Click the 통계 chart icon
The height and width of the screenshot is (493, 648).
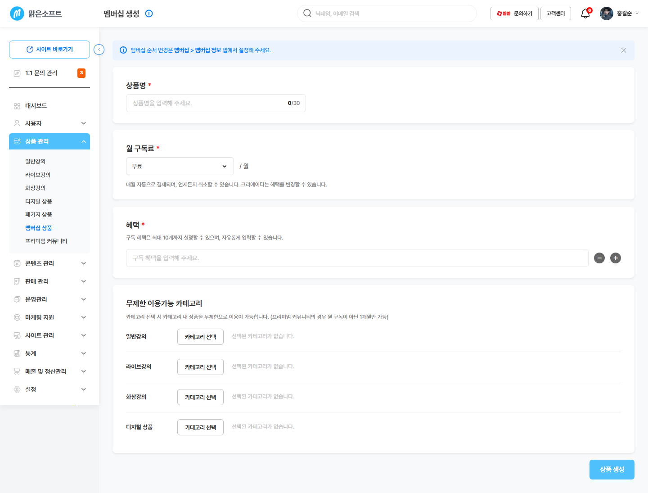17,353
